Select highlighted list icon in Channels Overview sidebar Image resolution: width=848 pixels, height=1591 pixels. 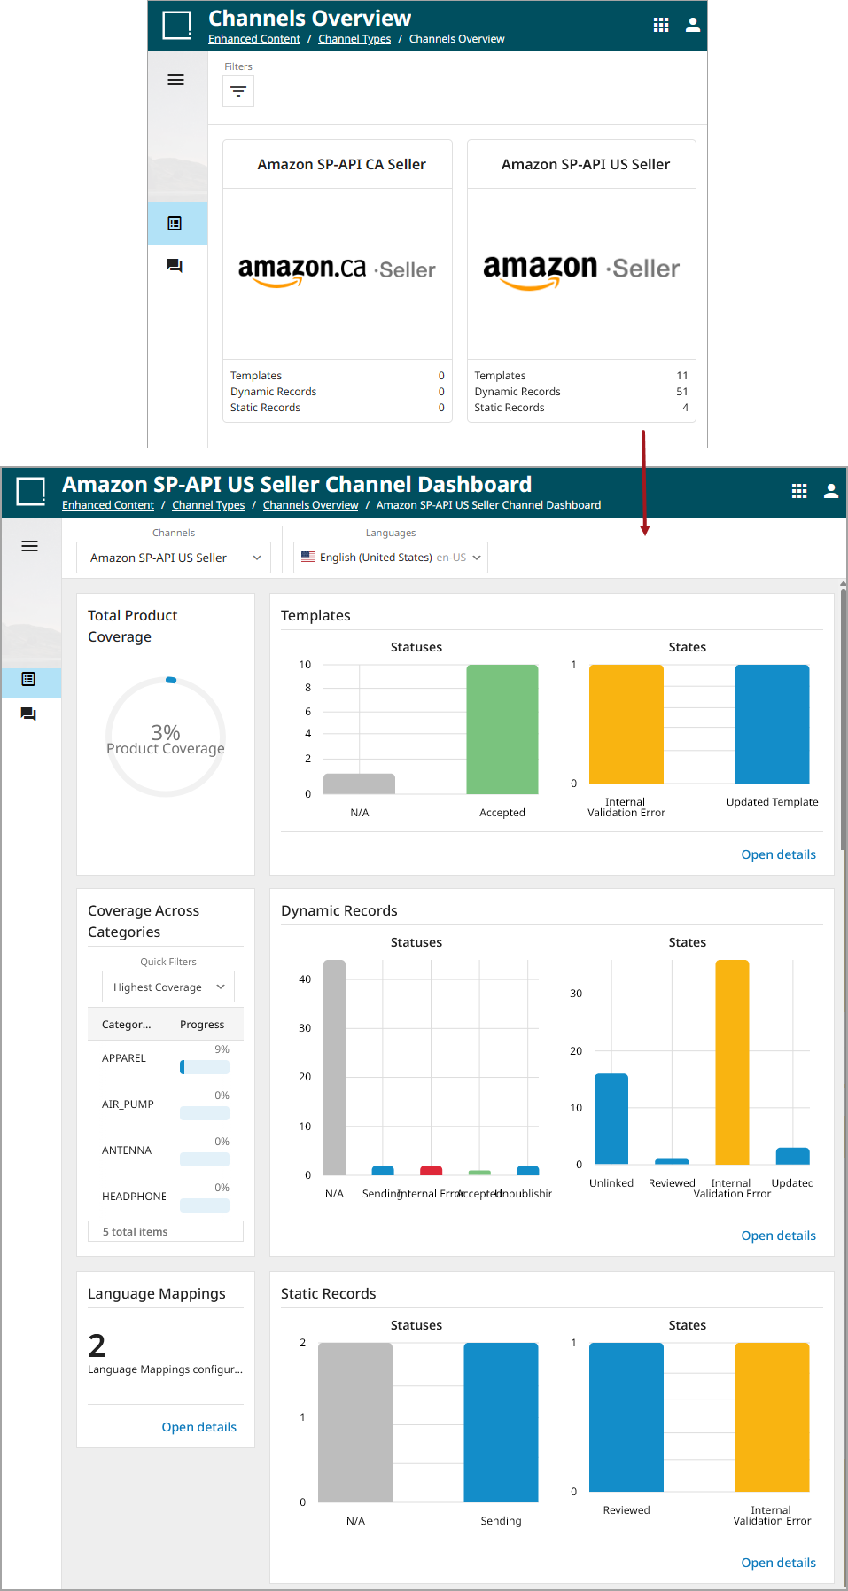(x=175, y=223)
